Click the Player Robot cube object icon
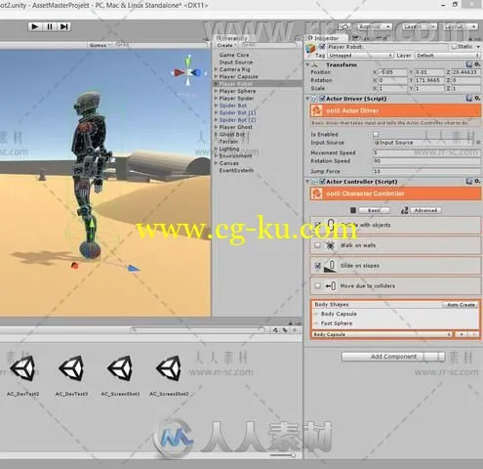483x469 pixels. [x=311, y=49]
